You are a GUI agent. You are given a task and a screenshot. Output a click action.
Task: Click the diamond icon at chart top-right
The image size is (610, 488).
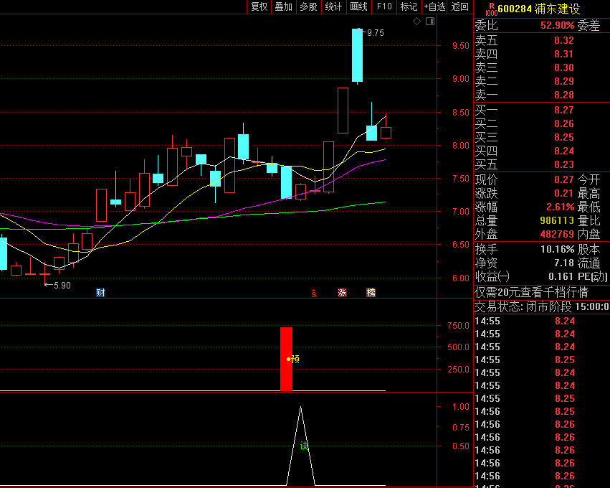(417, 22)
